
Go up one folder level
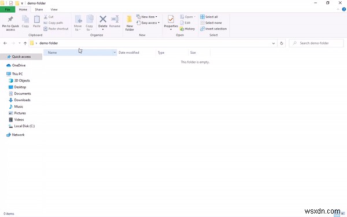coord(25,43)
